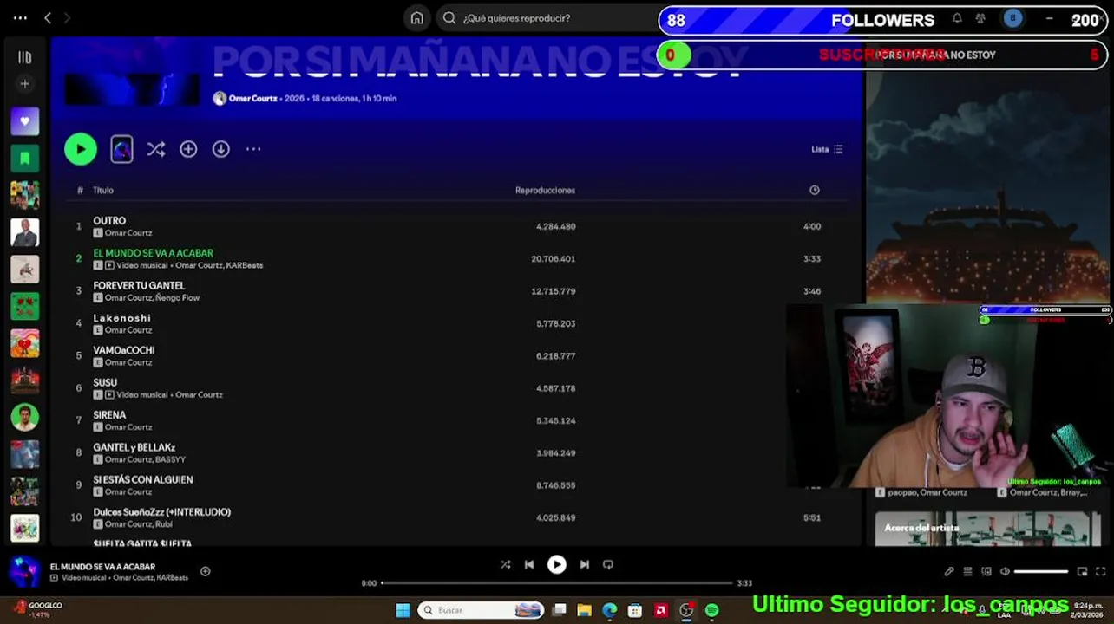Go back with the left arrow
This screenshot has width=1114, height=624.
(48, 18)
